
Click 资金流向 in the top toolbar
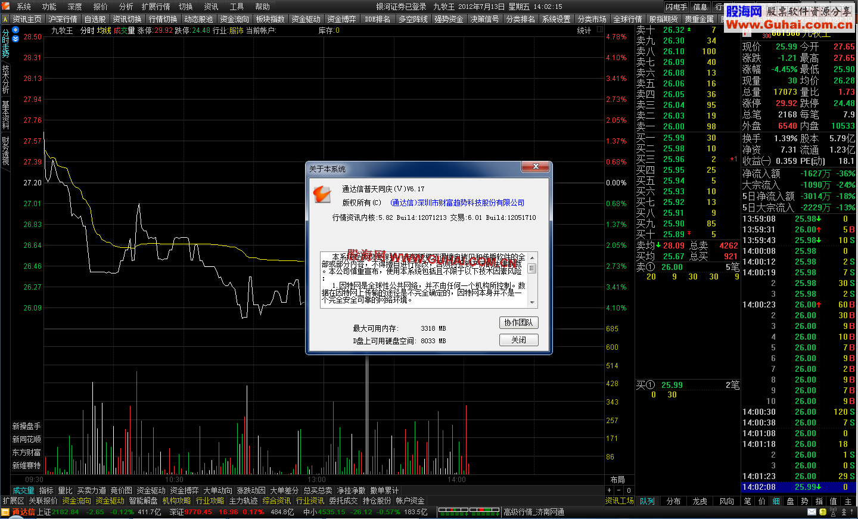tap(235, 19)
